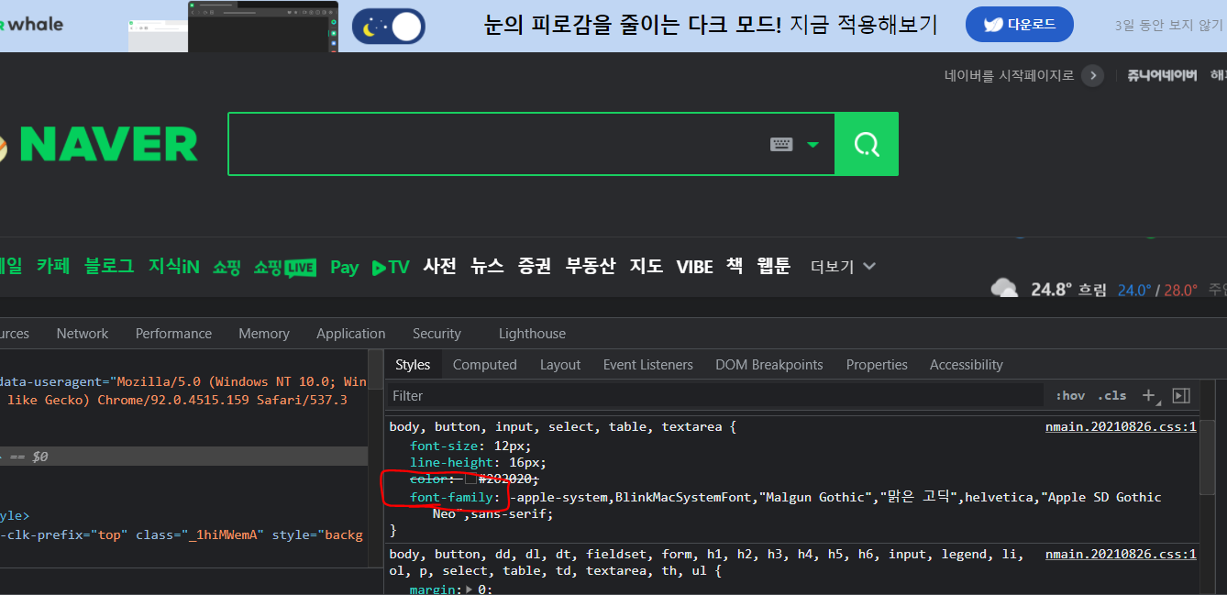Toggle the .cls element classes button
The image size is (1227, 595).
[x=1112, y=396]
